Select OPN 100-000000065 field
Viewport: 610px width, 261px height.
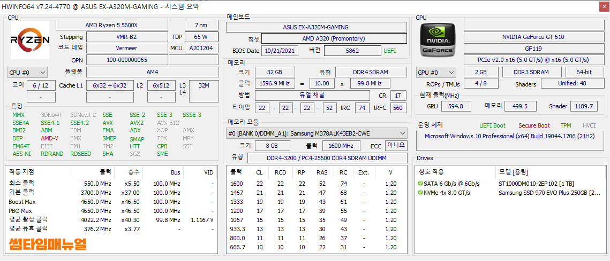click(x=126, y=60)
